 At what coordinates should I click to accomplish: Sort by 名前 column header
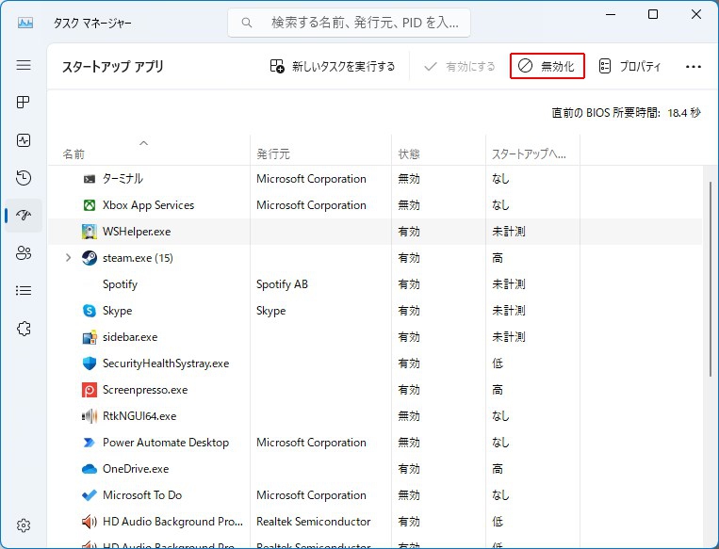coord(74,153)
